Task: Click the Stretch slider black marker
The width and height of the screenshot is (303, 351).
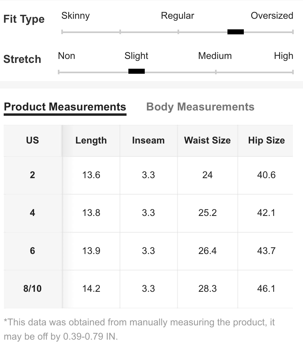Action: 136,71
